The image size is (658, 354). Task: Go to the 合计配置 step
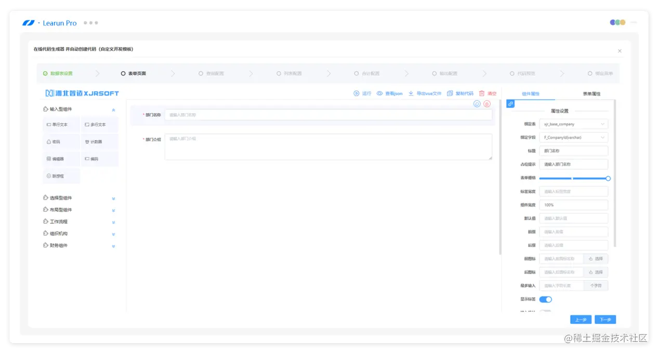(x=367, y=74)
